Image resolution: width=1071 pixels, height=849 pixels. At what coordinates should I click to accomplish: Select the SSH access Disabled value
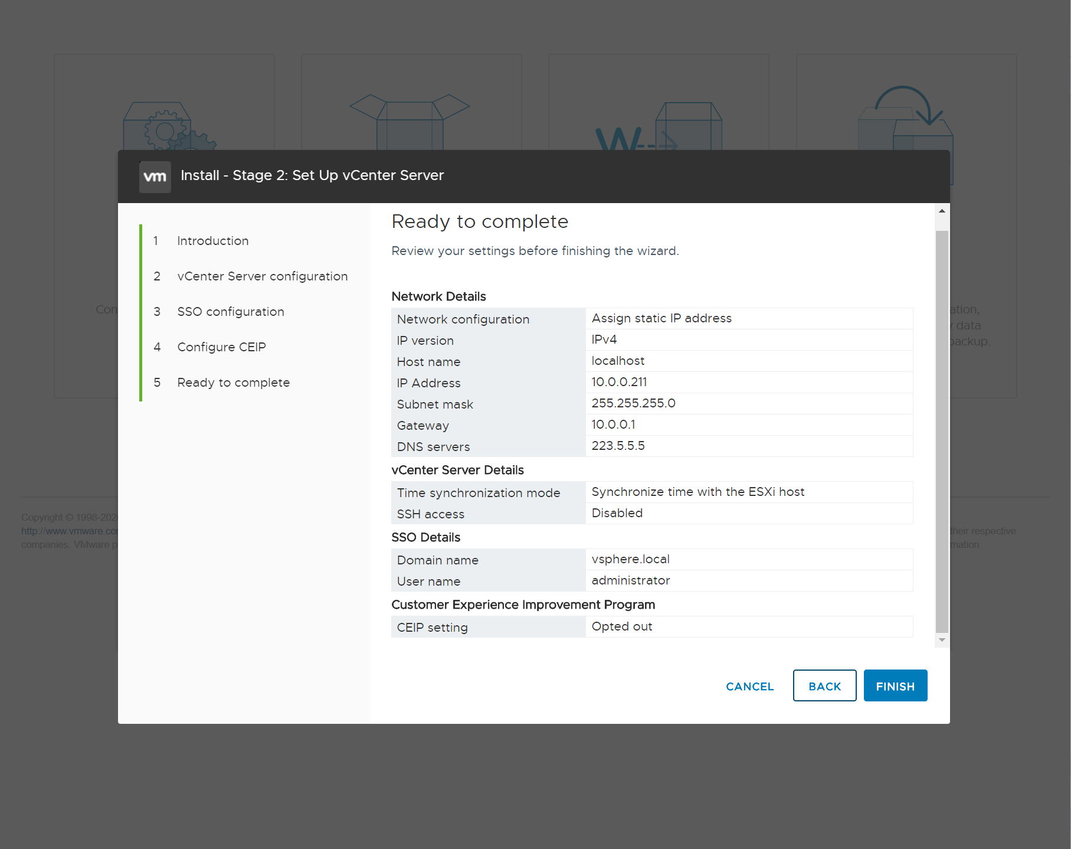[x=617, y=513]
